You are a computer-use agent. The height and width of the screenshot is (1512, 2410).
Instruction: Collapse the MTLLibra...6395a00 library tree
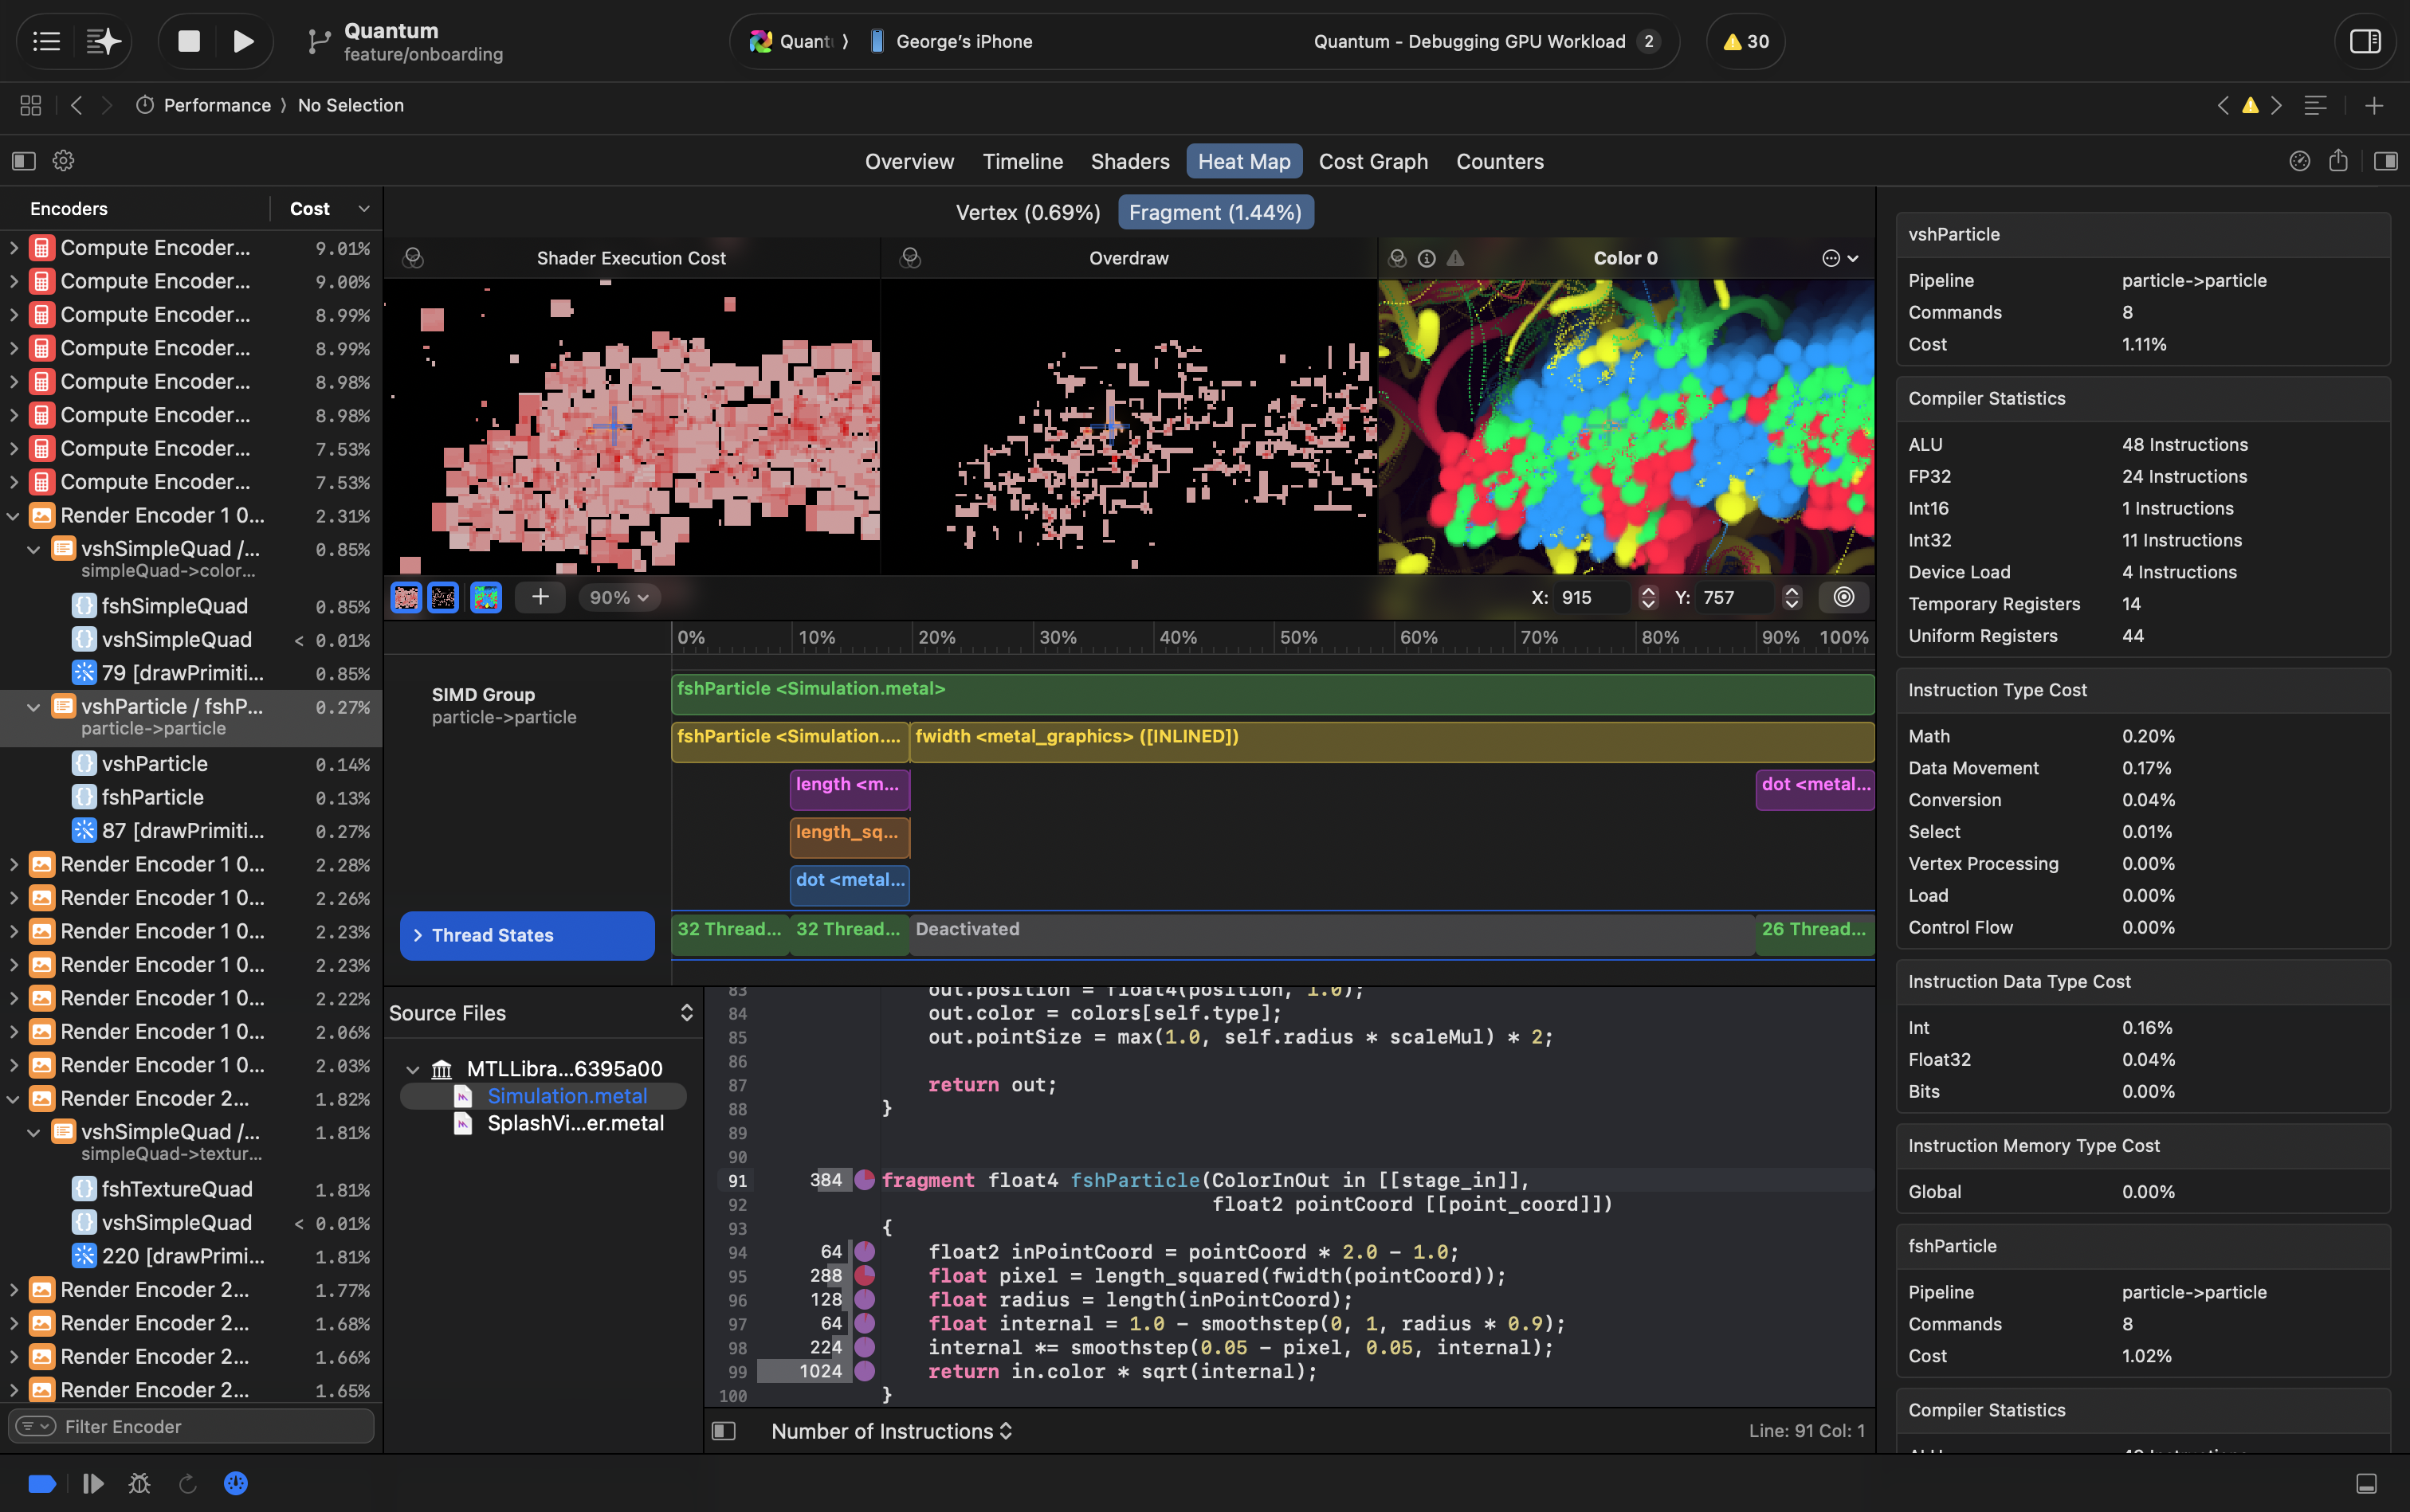pyautogui.click(x=412, y=1069)
